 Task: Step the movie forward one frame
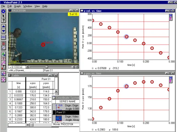pyautogui.click(x=77, y=67)
